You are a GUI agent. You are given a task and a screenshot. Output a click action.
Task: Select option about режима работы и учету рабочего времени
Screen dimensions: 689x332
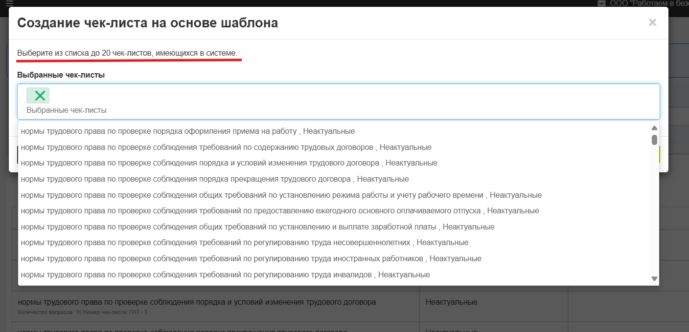[334, 195]
